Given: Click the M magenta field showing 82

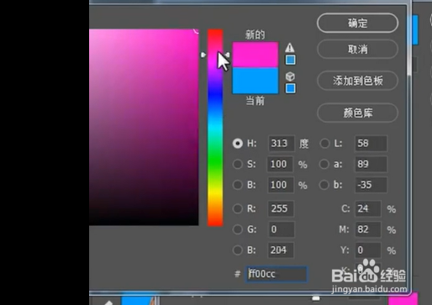Looking at the screenshot, I should [x=368, y=229].
